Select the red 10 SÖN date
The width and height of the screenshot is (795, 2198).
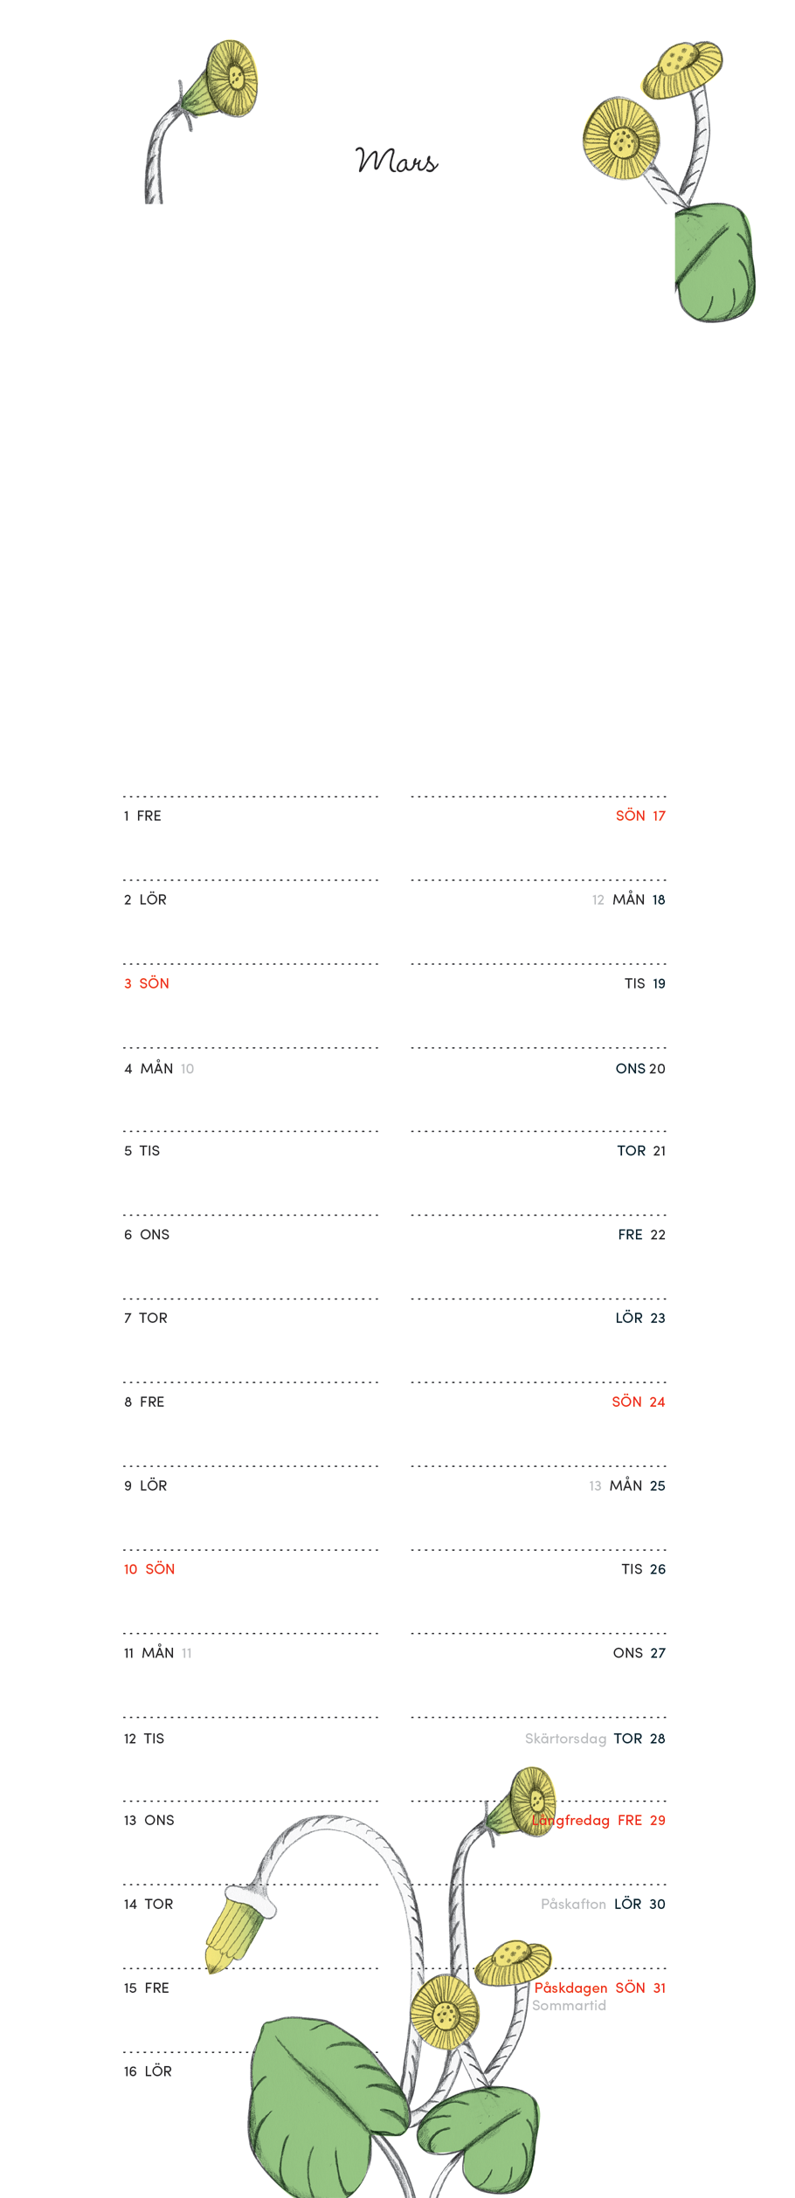[x=149, y=1569]
